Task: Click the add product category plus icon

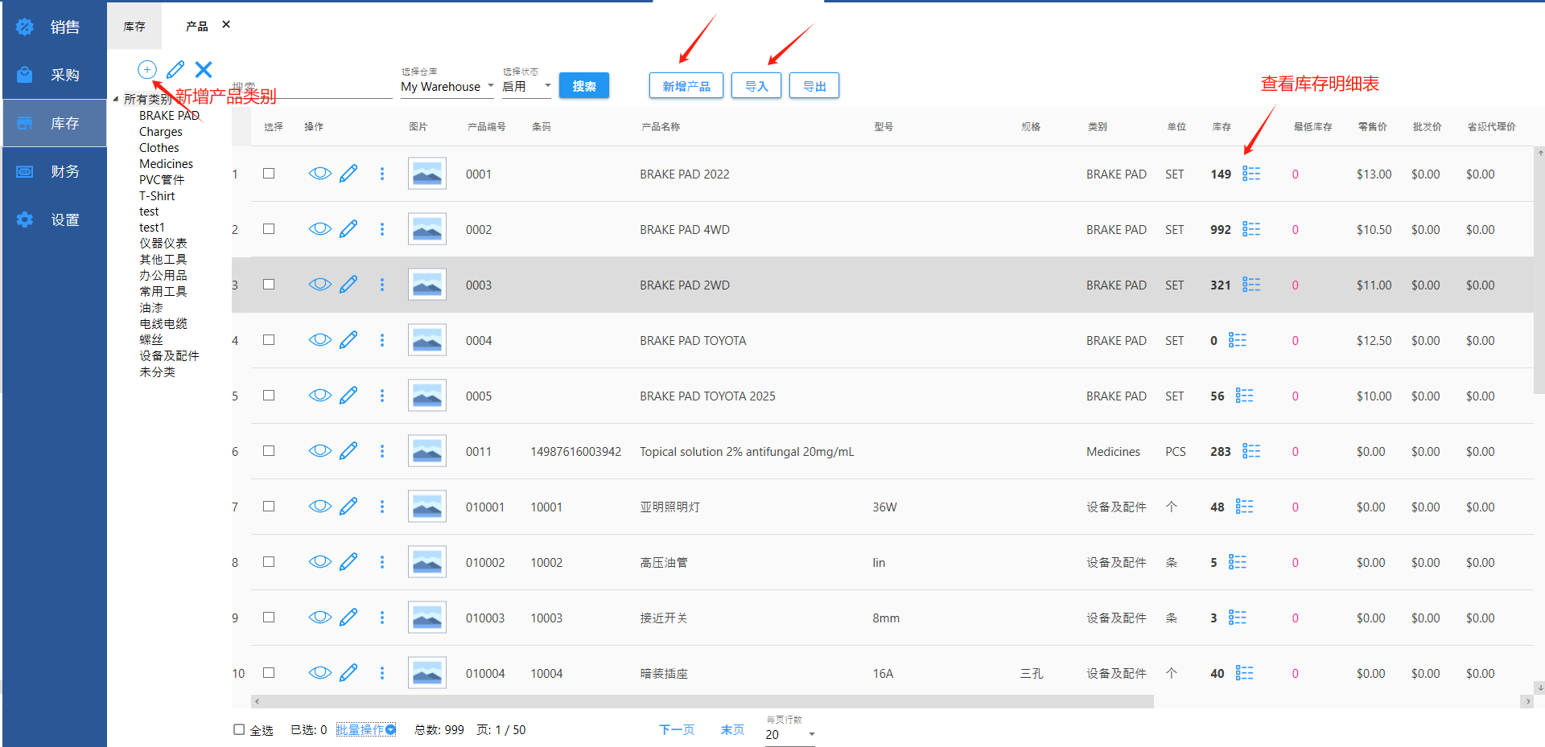Action: point(146,70)
